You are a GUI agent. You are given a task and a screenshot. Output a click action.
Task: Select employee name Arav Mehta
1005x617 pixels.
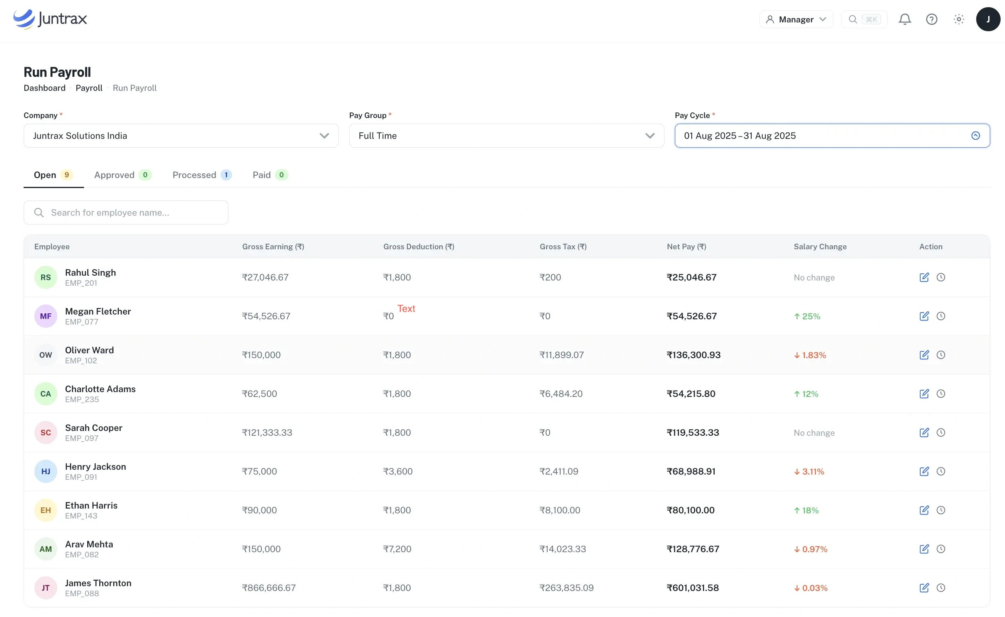tap(89, 544)
